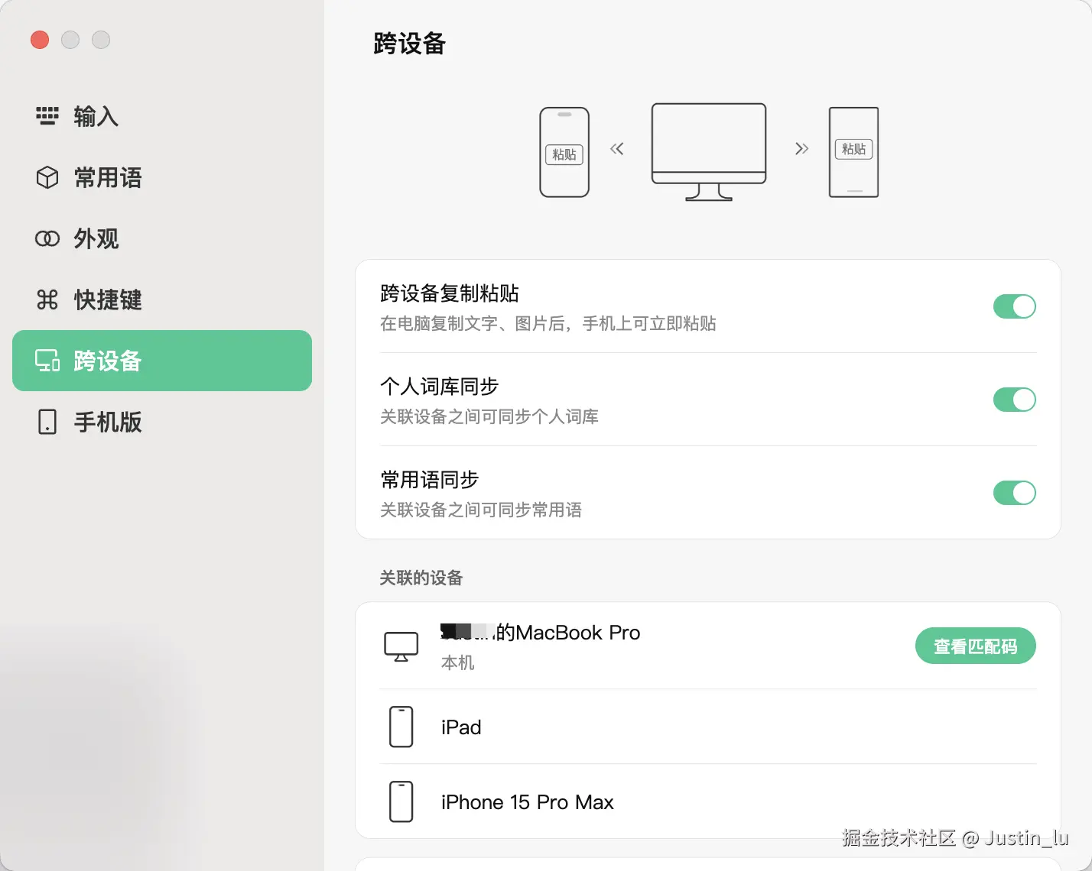Click the monitor icon of MacBook Pro device
The image size is (1092, 871).
(401, 646)
